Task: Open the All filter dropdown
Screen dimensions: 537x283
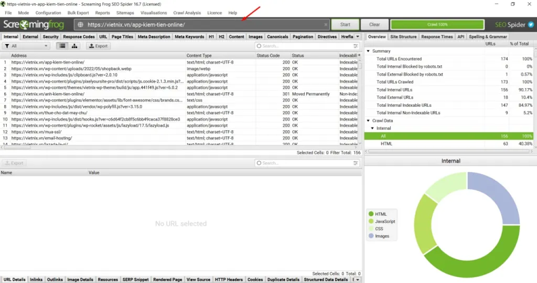Action: 26,46
